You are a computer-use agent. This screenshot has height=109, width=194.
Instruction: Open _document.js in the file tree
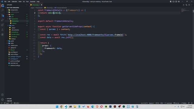(x=15, y=30)
